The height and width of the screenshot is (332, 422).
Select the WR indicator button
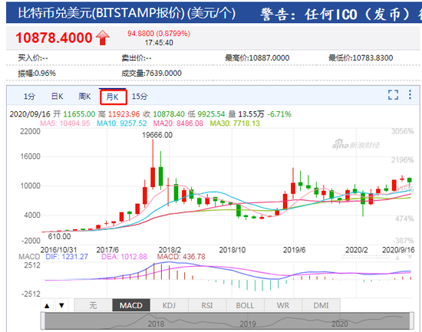(x=283, y=305)
